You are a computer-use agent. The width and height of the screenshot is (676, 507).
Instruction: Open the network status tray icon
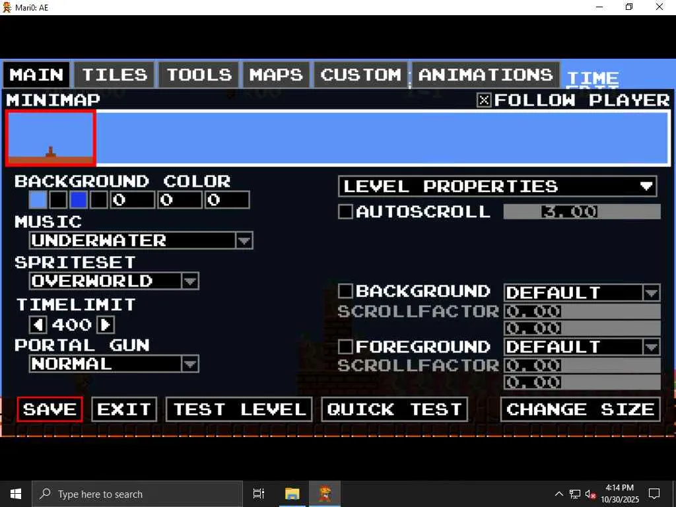coord(575,494)
